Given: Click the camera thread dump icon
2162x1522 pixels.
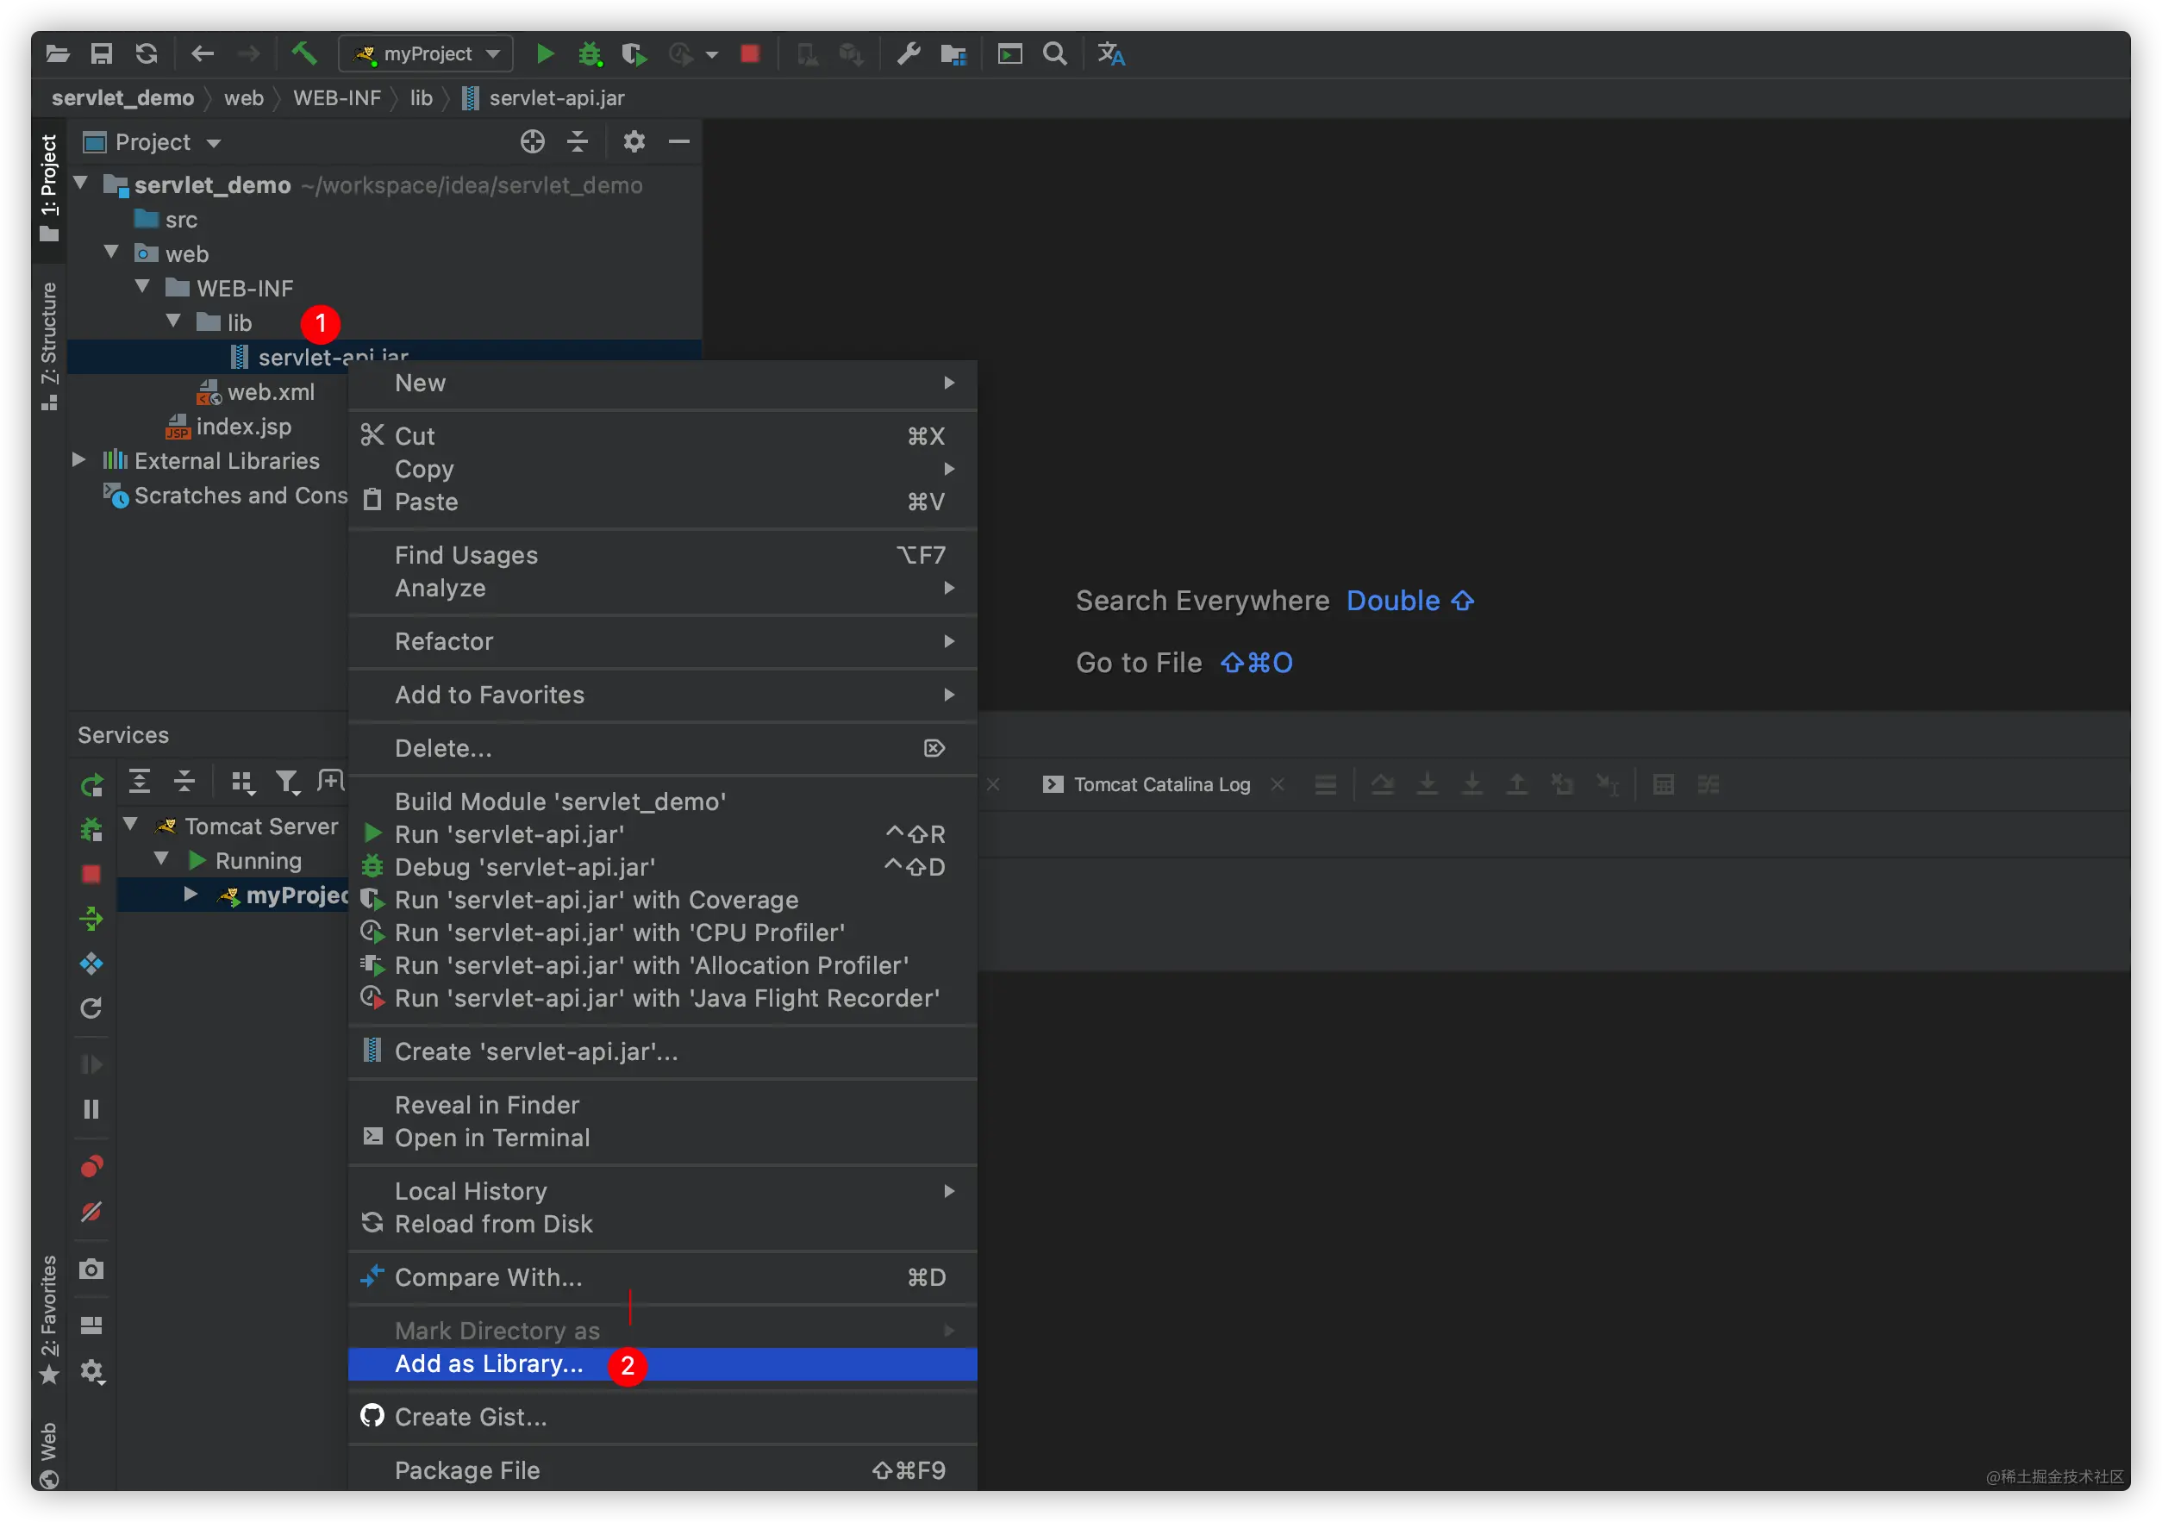Looking at the screenshot, I should point(91,1269).
